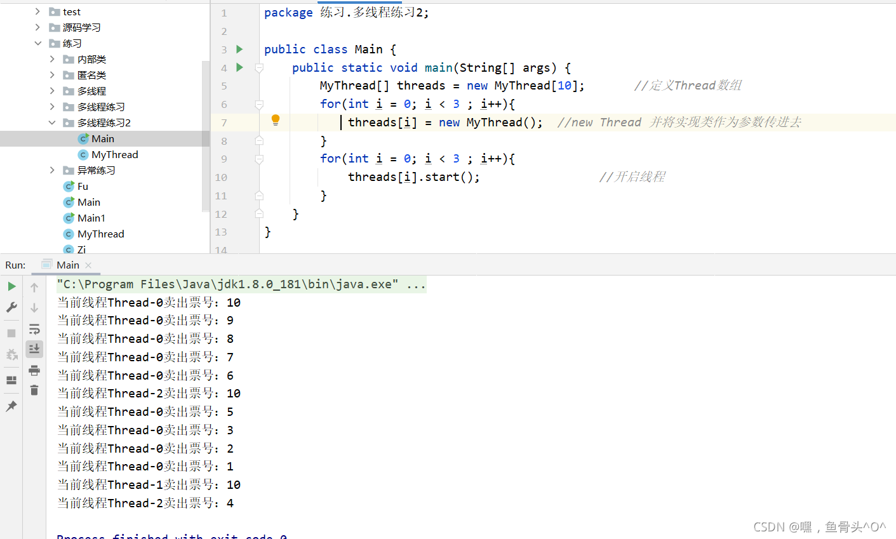Expand the 多线程练习 folder

pyautogui.click(x=52, y=107)
